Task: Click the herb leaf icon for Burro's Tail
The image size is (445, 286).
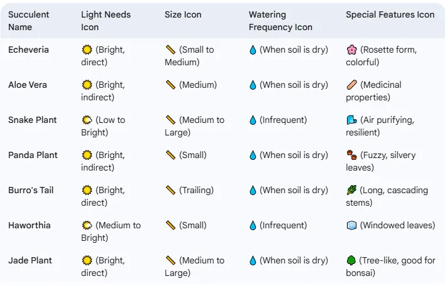Action: point(351,190)
